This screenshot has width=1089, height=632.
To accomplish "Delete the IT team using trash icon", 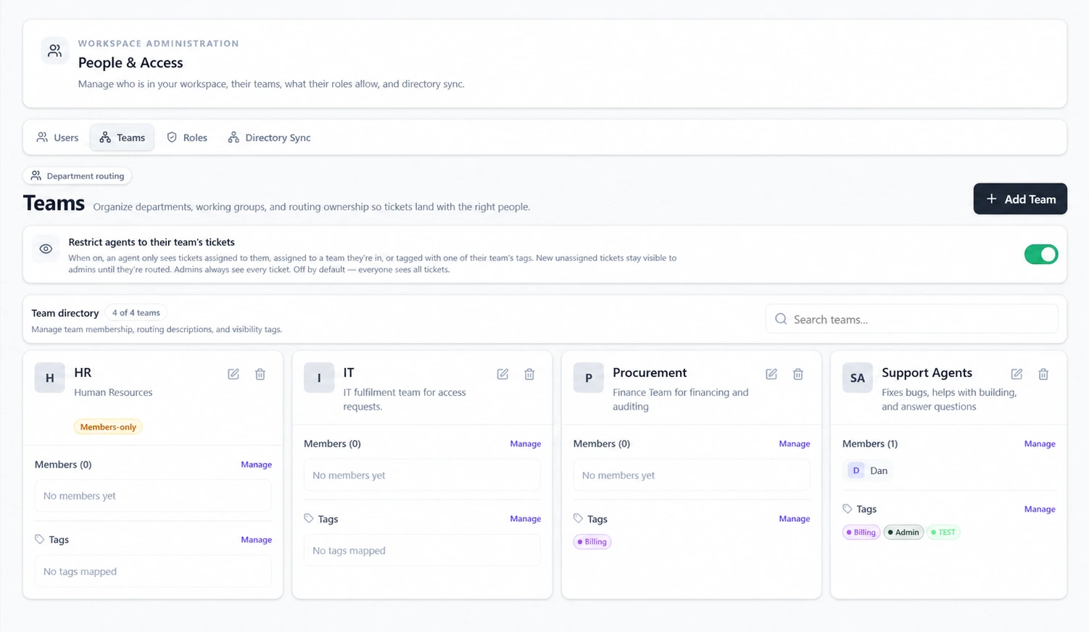I will coord(529,374).
